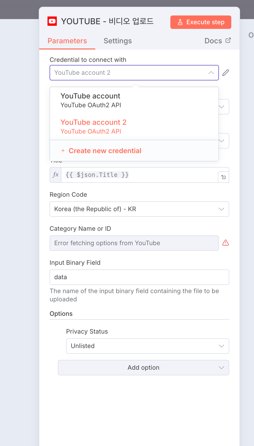
Task: Click the Category Name or ID field
Action: pos(134,243)
